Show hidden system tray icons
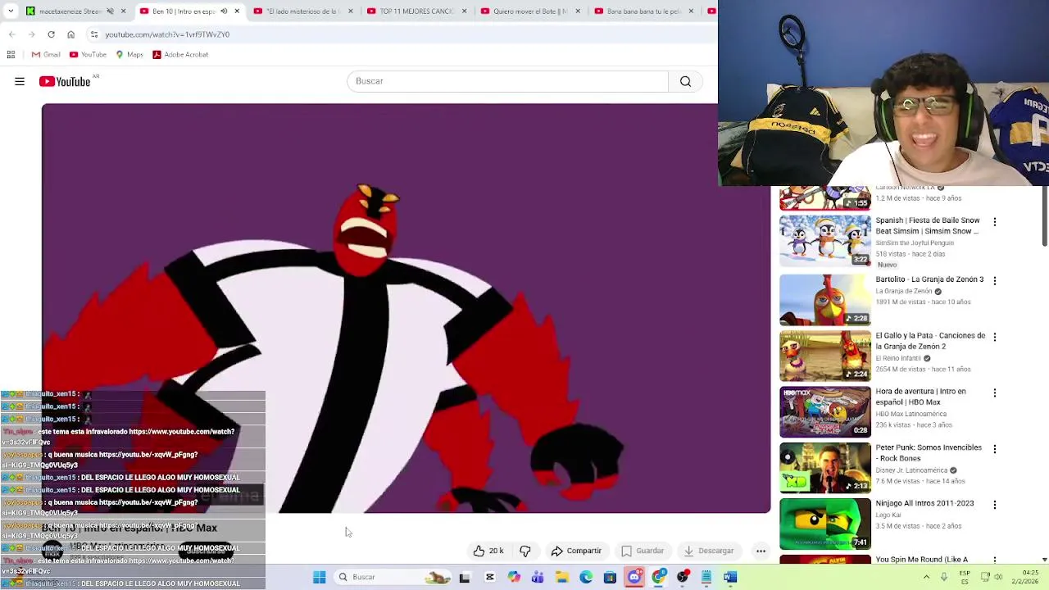Viewport: 1049px width, 590px height. (x=926, y=577)
